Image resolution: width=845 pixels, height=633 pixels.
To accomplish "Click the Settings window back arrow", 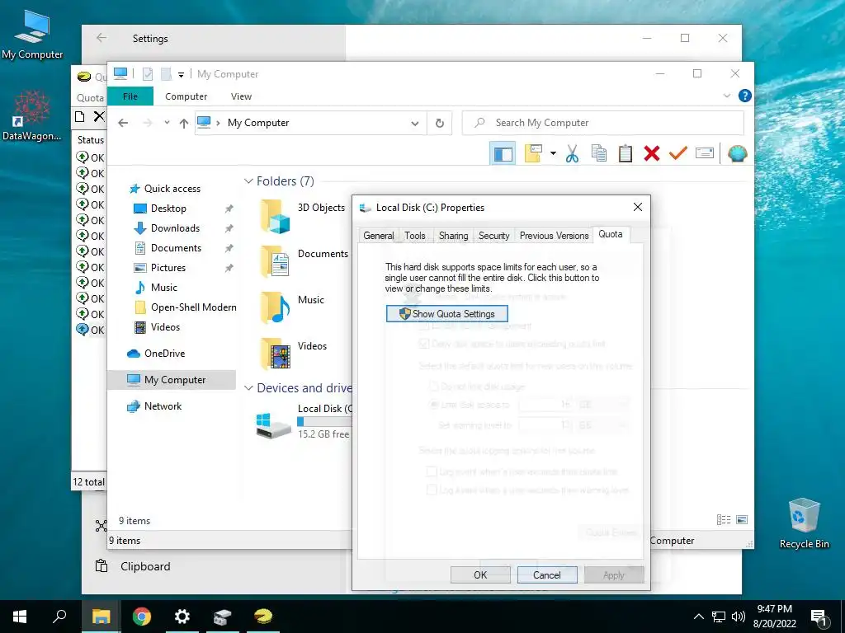I will (101, 38).
